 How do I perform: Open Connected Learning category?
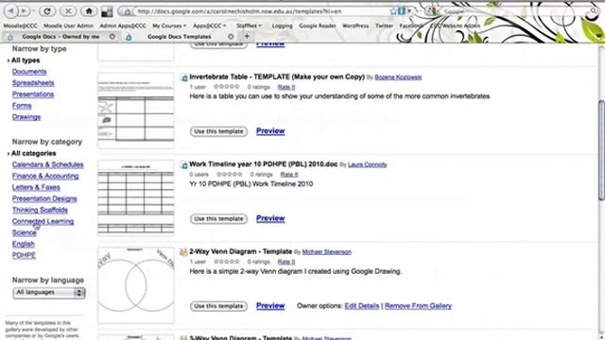coord(43,221)
